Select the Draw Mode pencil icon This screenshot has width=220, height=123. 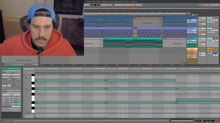[x=200, y=5]
